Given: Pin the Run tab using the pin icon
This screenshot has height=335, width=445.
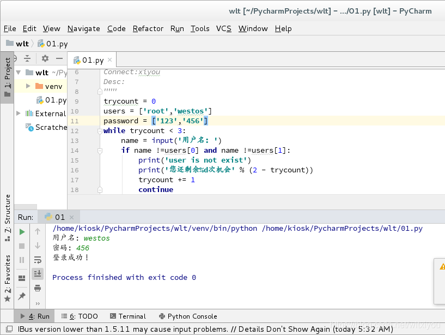Looking at the screenshot, I should 22,296.
